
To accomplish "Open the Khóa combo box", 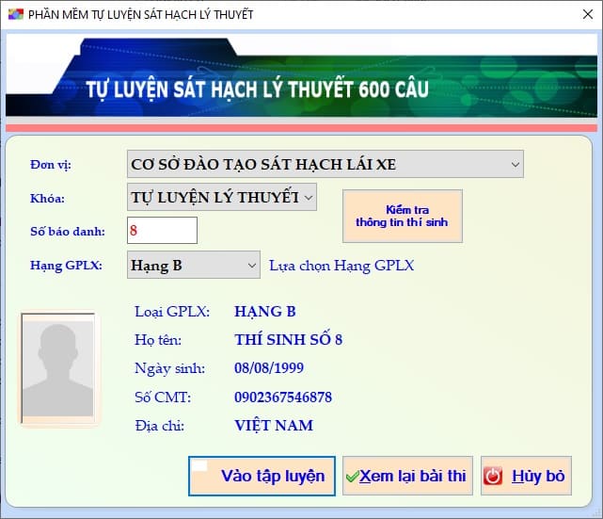I will click(309, 197).
